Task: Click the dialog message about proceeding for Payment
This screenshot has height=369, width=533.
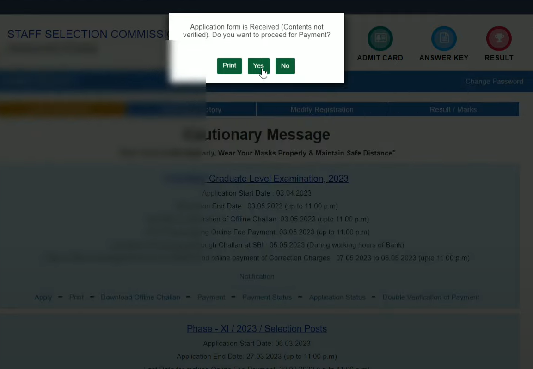Action: point(257,31)
